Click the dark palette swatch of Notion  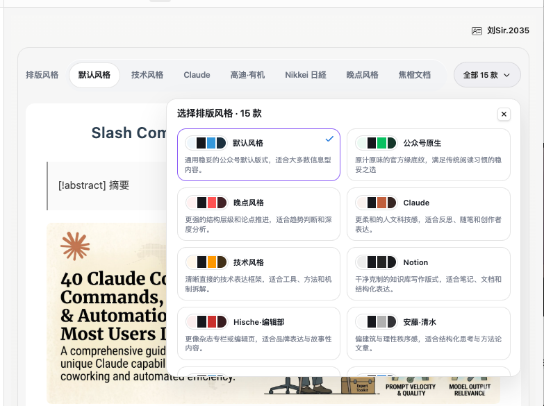point(381,262)
